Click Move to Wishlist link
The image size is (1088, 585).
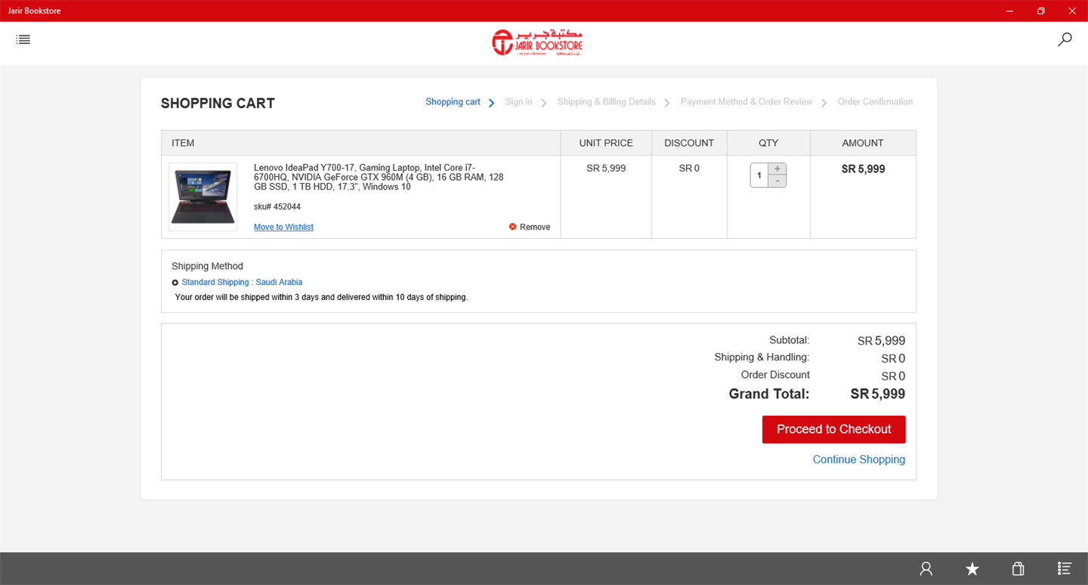click(x=283, y=227)
